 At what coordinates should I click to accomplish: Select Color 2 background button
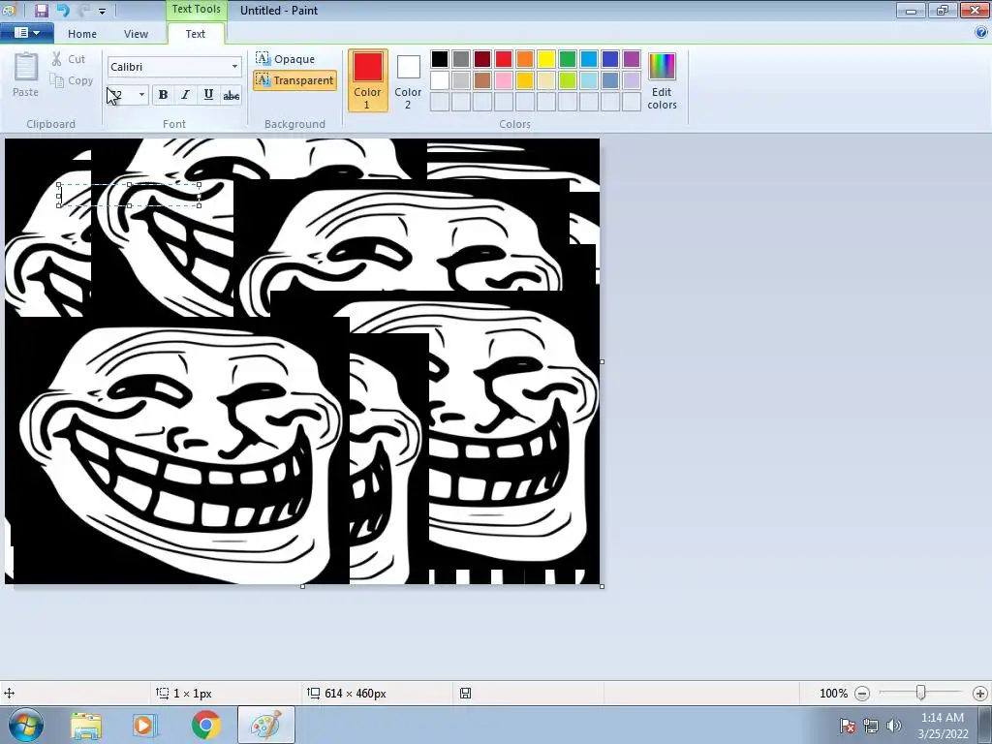[x=408, y=80]
